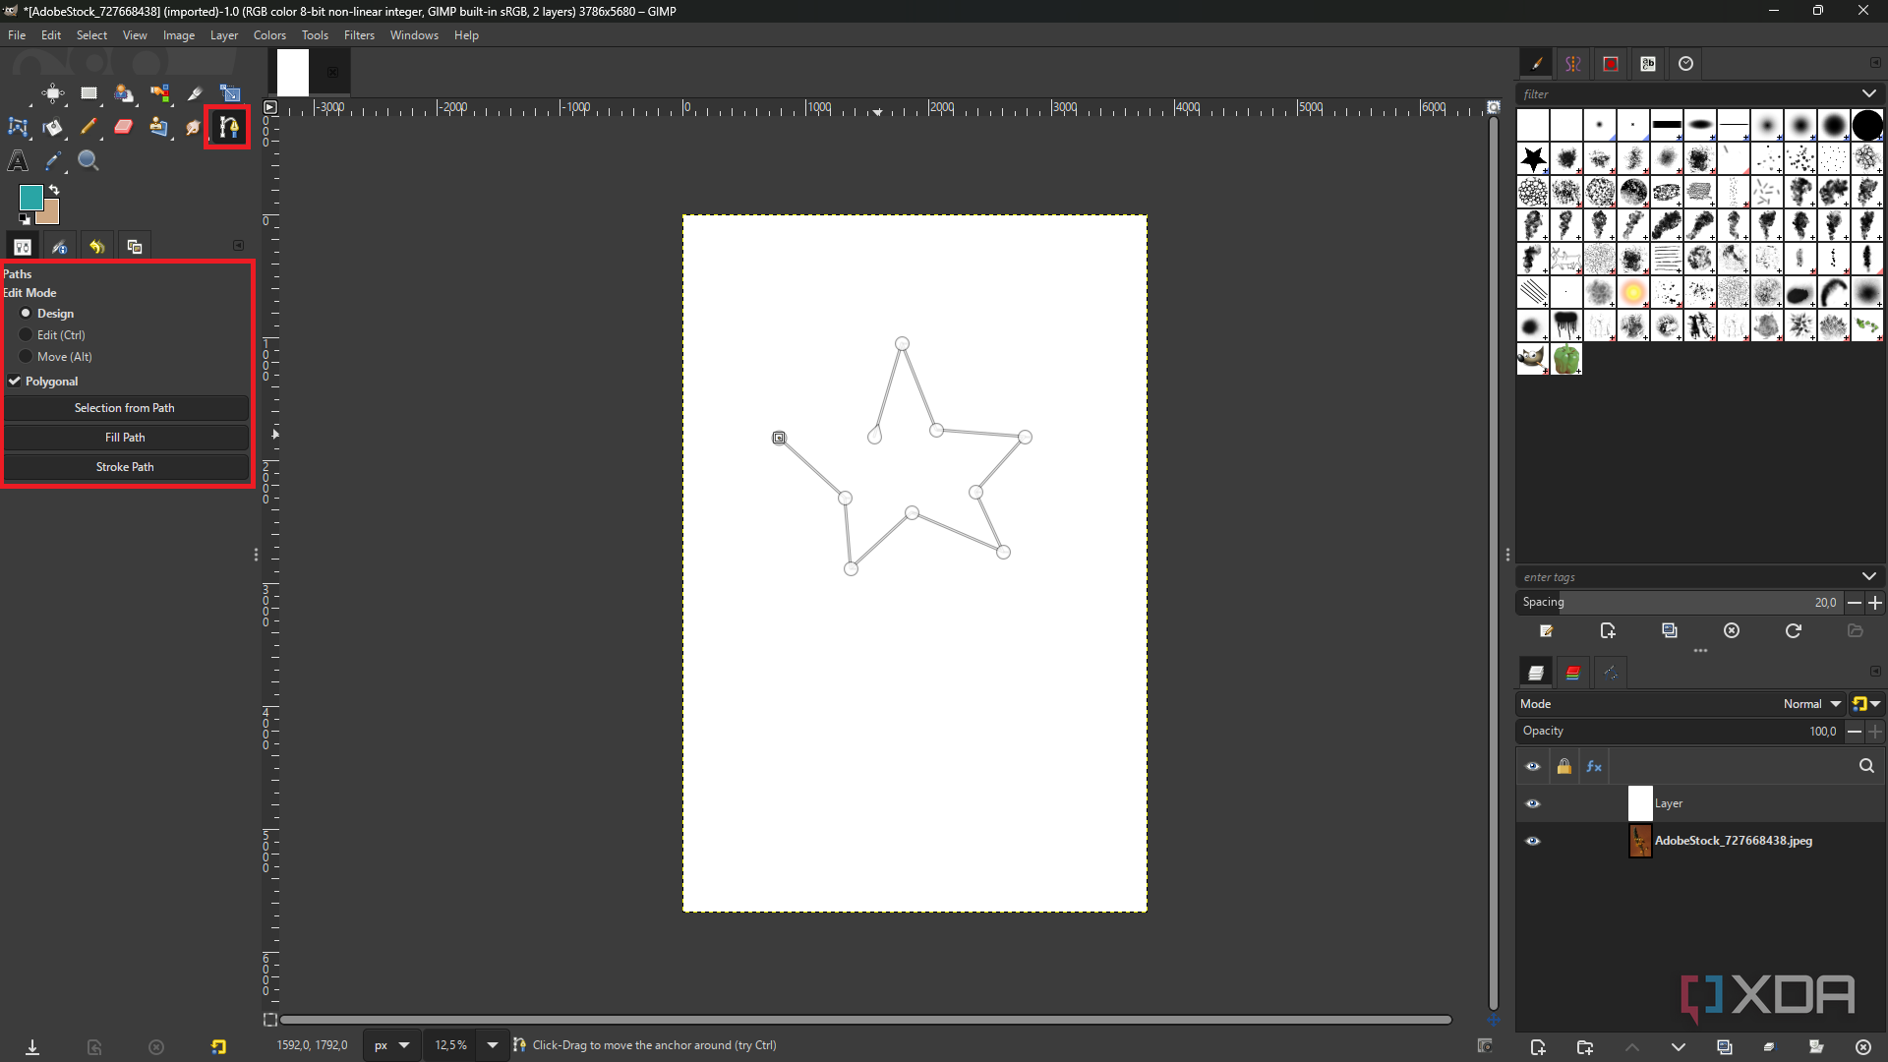Select the star-shaped brush thumbnail
Screen dimensions: 1888x1062
click(x=1533, y=158)
